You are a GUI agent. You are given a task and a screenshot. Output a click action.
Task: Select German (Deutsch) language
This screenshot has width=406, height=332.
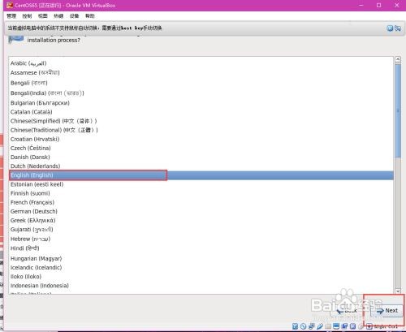(x=201, y=211)
